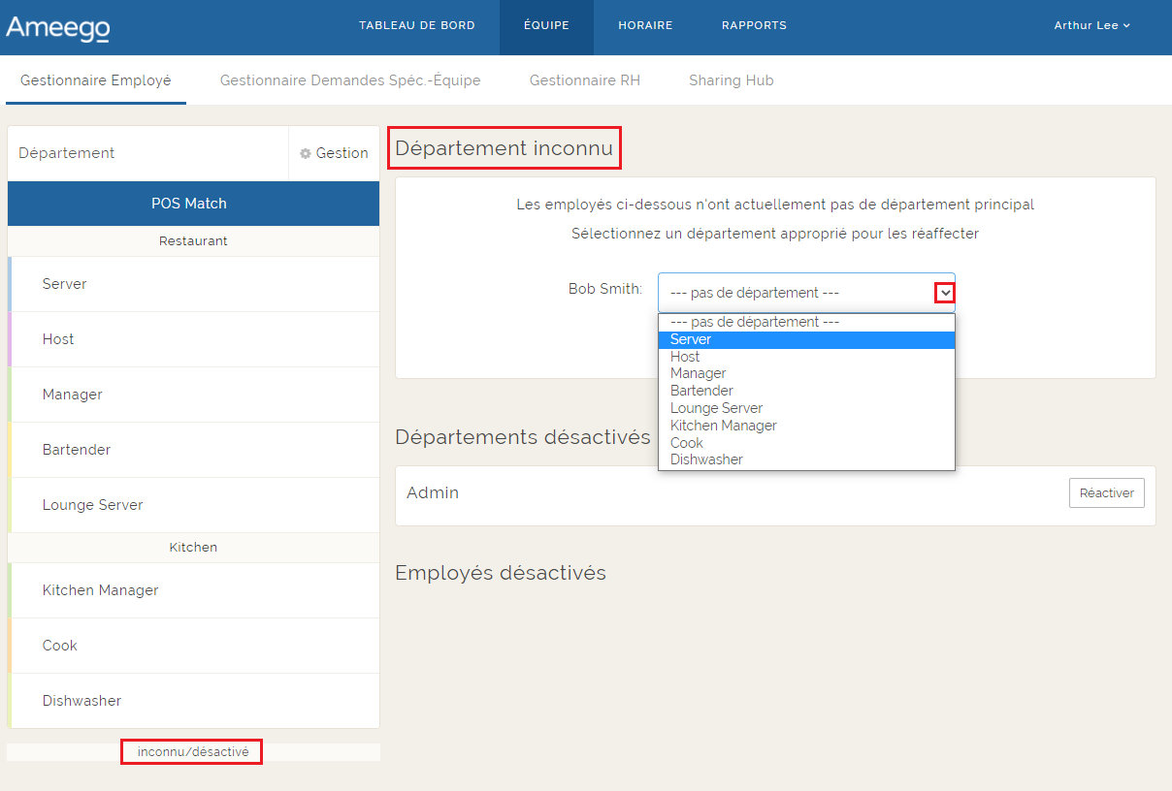Select Cook in the department sidebar

click(x=60, y=646)
